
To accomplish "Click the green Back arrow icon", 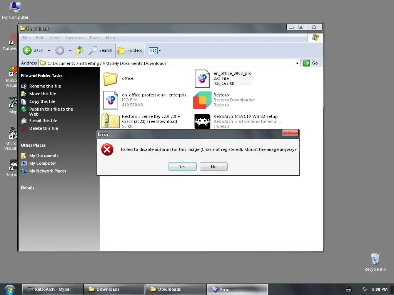I will coord(27,50).
